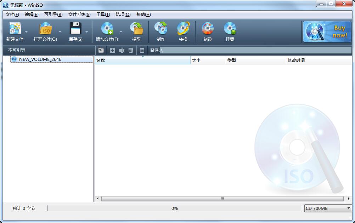Click the 新建文件 (New File) toolbar icon
The width and height of the screenshot is (355, 223).
point(15,29)
